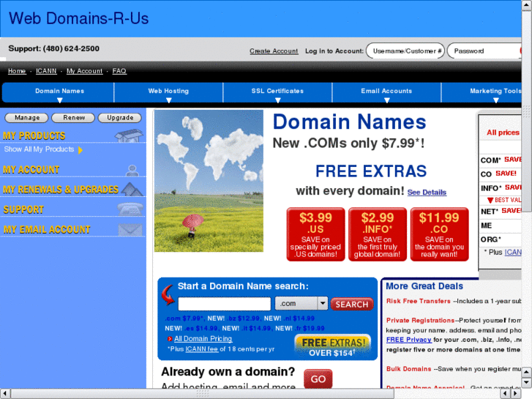Screen dimensions: 532x399
Task: Click the vertical scrollbar down arrow at bottom right
Action: [x=527, y=382]
